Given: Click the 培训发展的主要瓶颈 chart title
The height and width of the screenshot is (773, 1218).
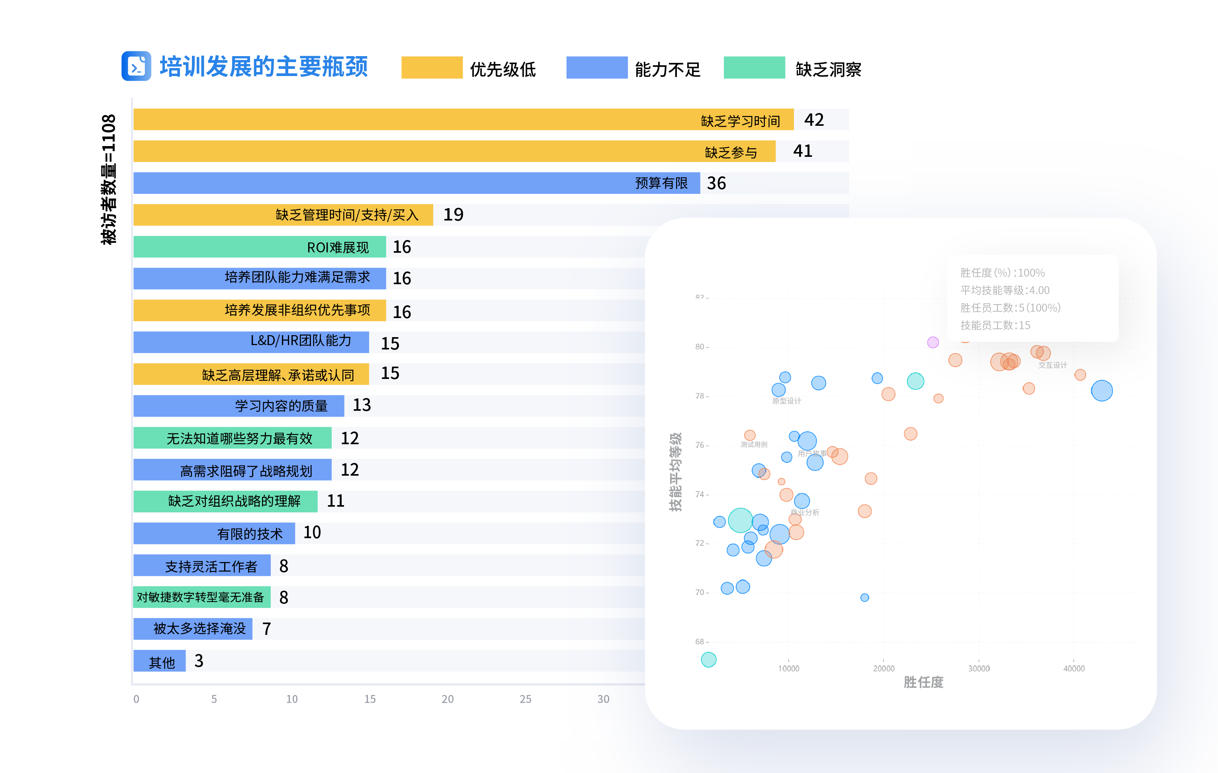Looking at the screenshot, I should pos(264,67).
